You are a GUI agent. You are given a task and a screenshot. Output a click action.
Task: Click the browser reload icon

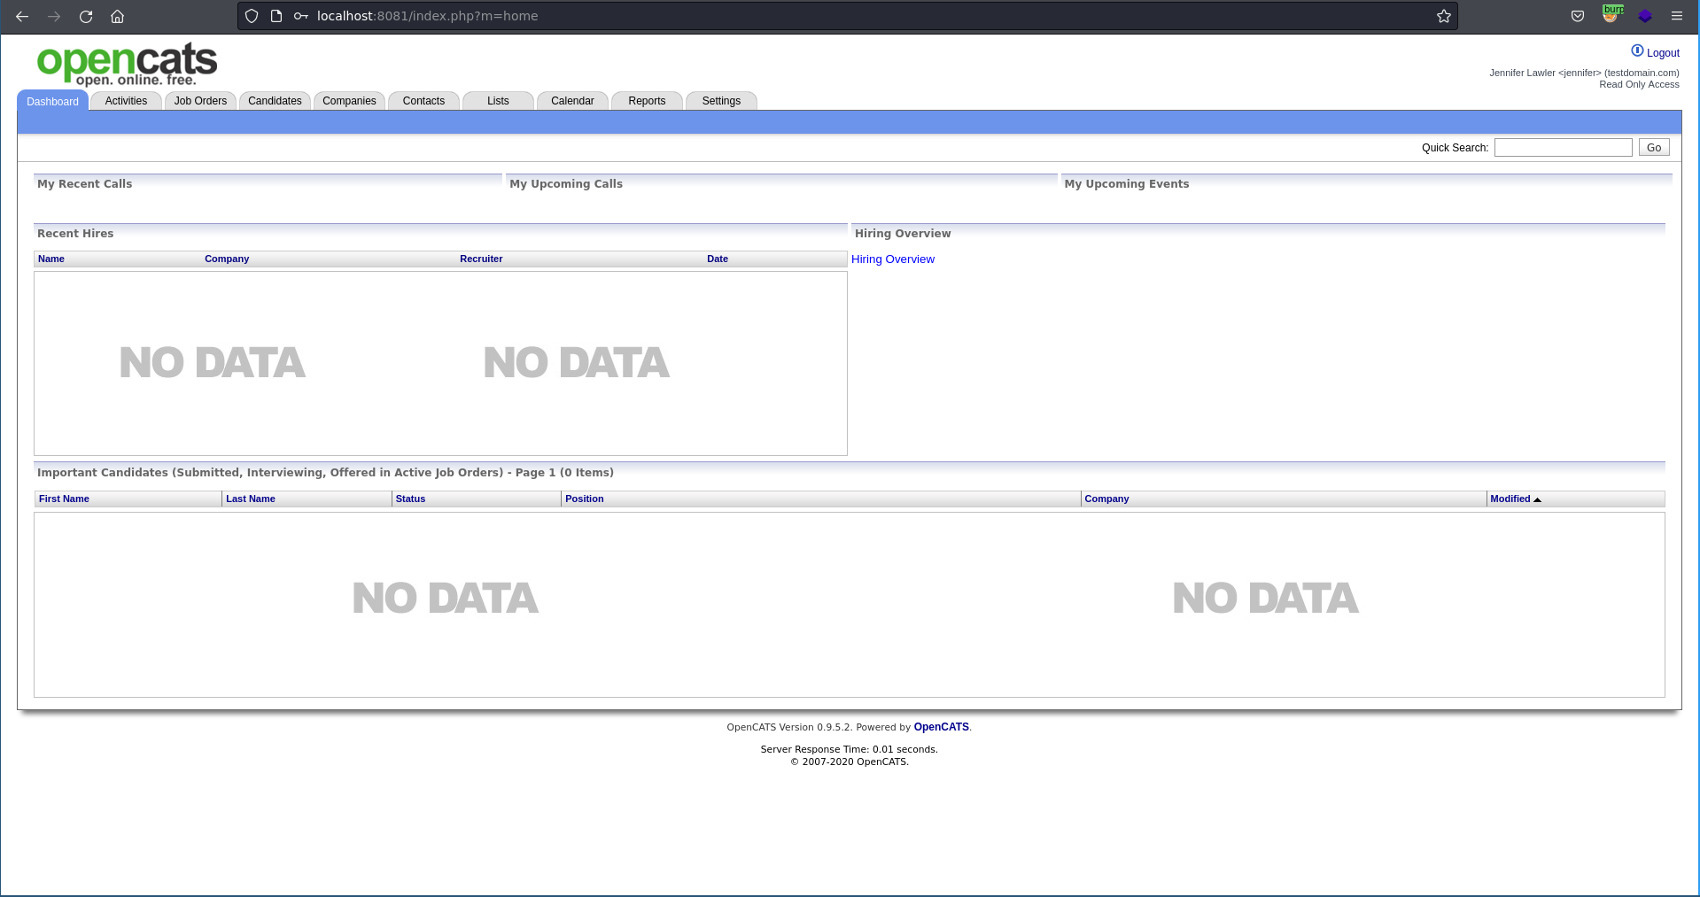tap(86, 16)
